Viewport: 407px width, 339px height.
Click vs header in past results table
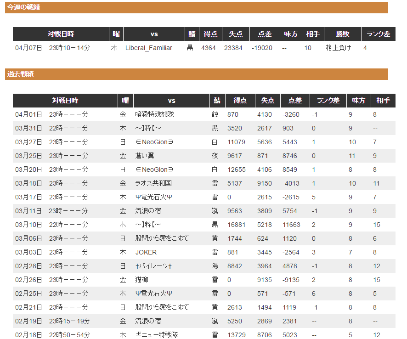(171, 101)
